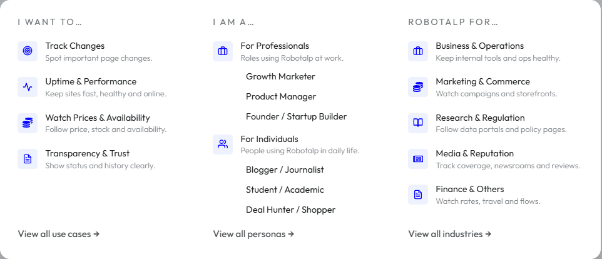The image size is (602, 259).
Task: Click the View all industries link
Action: [x=449, y=234]
